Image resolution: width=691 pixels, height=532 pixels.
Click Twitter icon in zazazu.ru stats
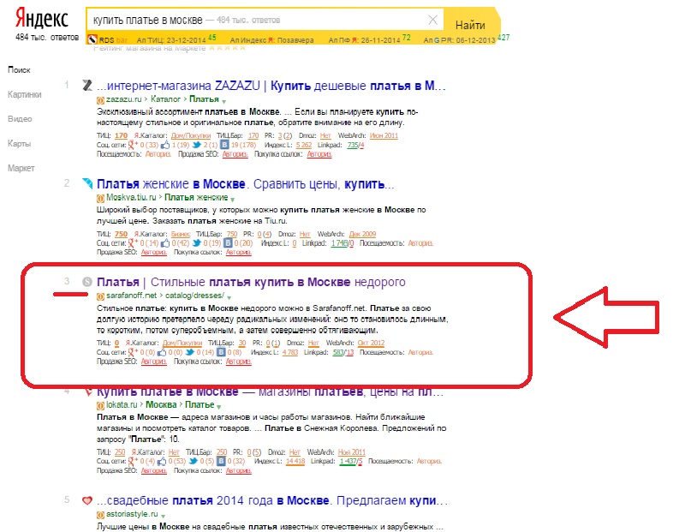[x=197, y=144]
